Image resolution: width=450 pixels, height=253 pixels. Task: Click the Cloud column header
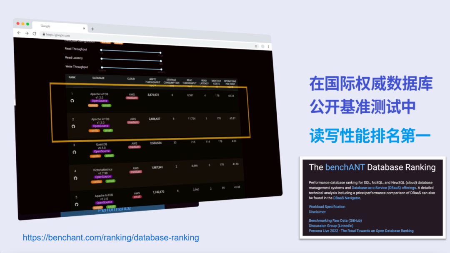tap(131, 79)
